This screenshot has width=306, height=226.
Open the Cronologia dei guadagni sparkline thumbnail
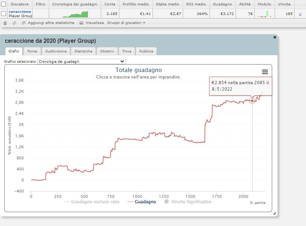[75, 14]
